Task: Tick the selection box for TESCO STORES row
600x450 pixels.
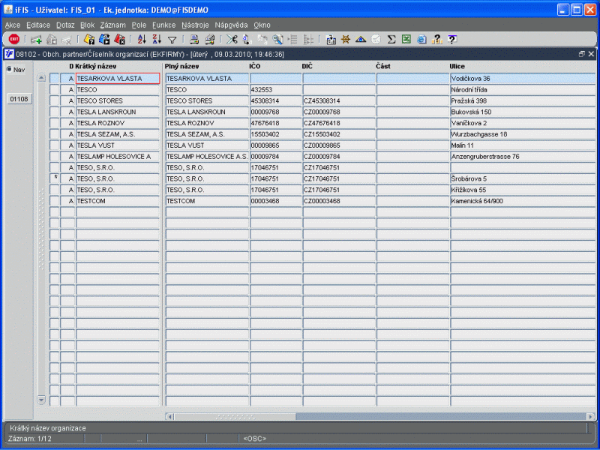Action: (x=54, y=100)
